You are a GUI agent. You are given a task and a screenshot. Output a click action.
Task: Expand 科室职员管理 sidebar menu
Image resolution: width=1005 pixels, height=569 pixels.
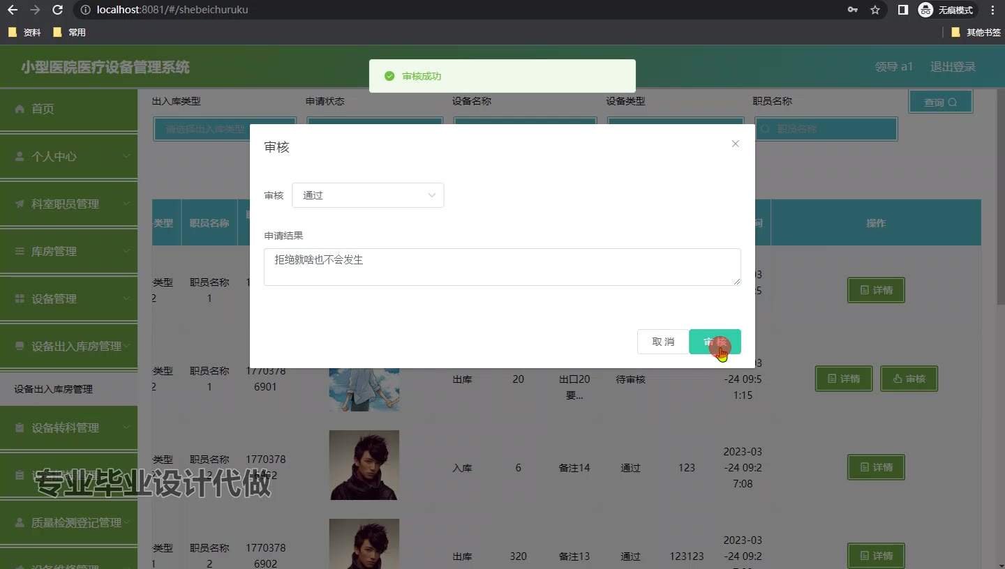click(68, 204)
